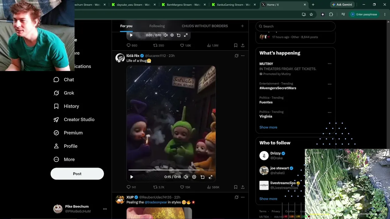Open Grok actions on lucarex post
The width and height of the screenshot is (390, 219).
pyautogui.click(x=236, y=56)
